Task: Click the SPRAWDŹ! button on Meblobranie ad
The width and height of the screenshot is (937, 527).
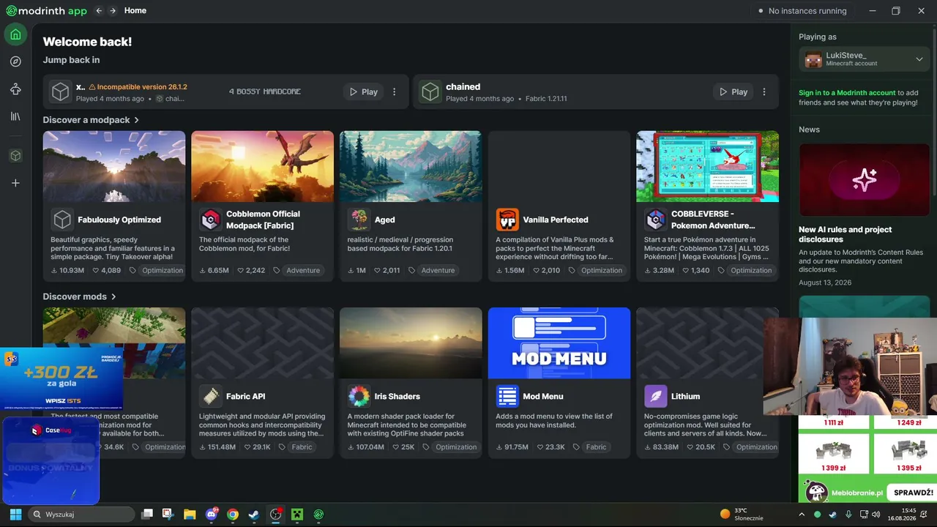Action: click(913, 493)
